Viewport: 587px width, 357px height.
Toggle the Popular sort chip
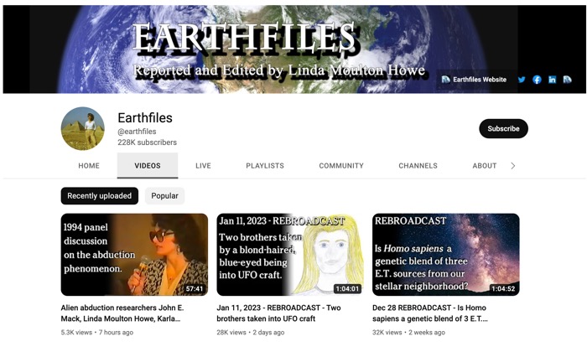click(x=164, y=196)
